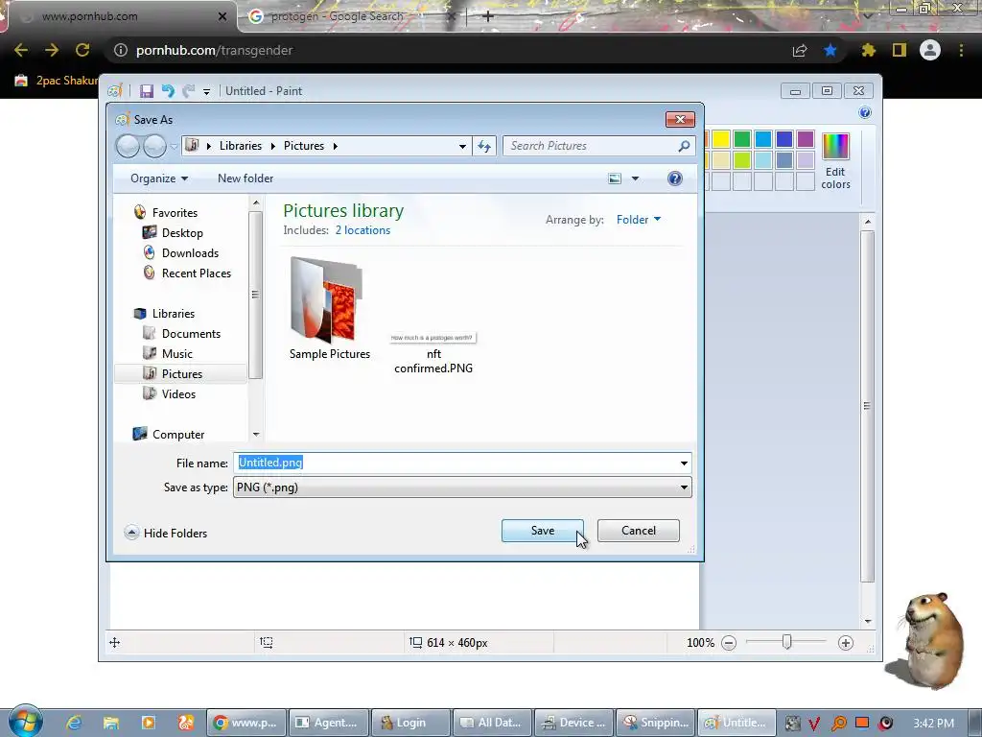The width and height of the screenshot is (982, 737).
Task: Open Login taskbar button
Action: pyautogui.click(x=410, y=723)
